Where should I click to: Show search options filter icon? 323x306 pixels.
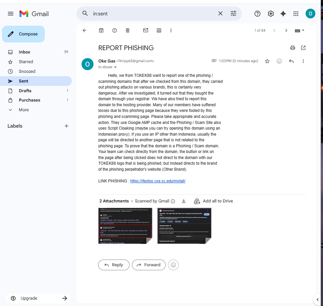click(233, 13)
